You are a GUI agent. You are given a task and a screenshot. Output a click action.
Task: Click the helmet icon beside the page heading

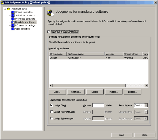[x=50, y=13]
